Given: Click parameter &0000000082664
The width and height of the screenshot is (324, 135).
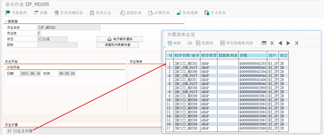Looking at the screenshot, I should tap(253, 108).
